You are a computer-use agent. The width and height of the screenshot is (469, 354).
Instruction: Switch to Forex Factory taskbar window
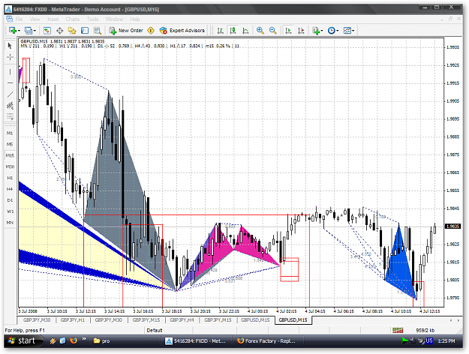(x=269, y=340)
